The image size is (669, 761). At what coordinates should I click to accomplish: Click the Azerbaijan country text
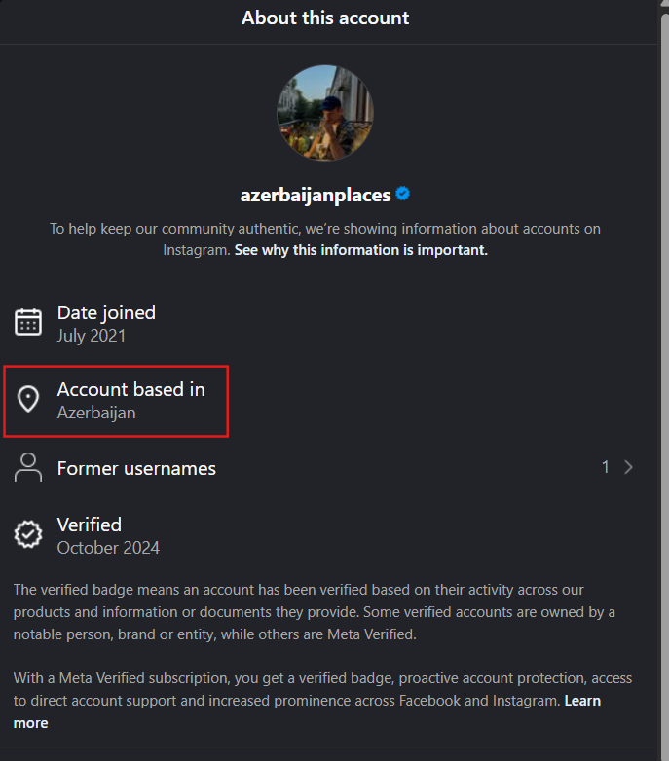(96, 413)
